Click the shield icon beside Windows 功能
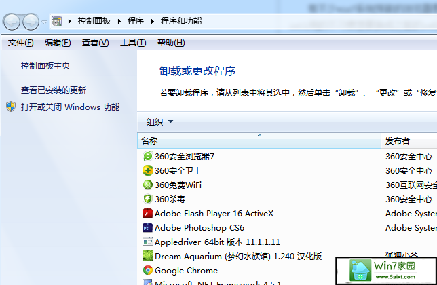The image size is (437, 285). pyautogui.click(x=11, y=107)
